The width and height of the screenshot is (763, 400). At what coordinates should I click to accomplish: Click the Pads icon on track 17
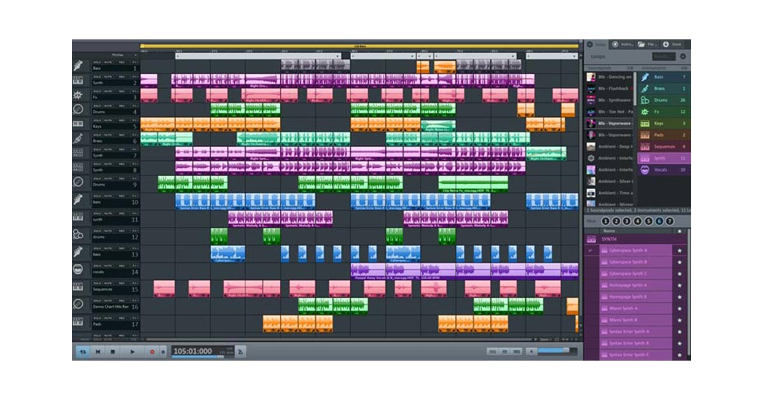78,321
